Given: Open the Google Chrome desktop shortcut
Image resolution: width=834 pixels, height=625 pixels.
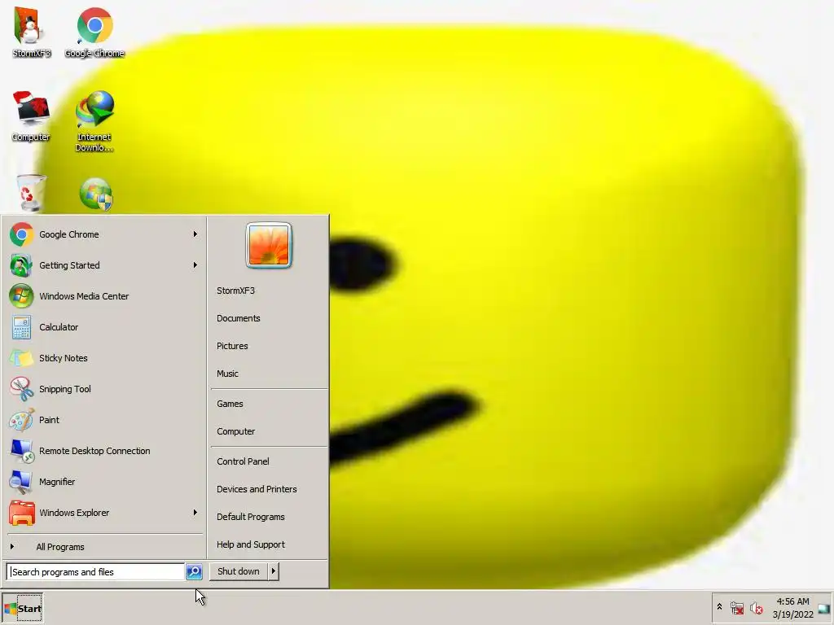Looking at the screenshot, I should 94,31.
